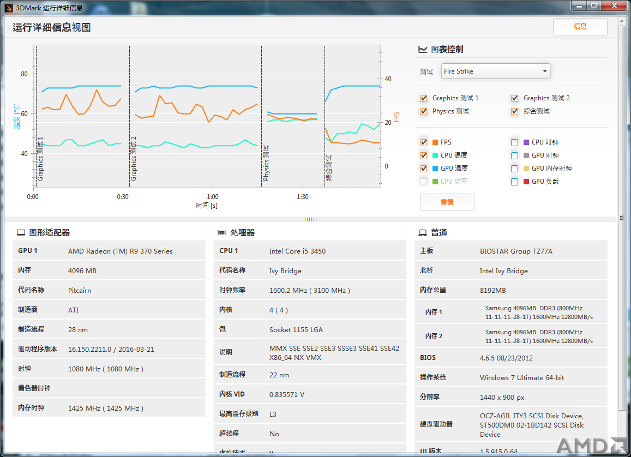
Task: Toggle the Graphics 测试 2 checkbox
Action: [x=514, y=99]
